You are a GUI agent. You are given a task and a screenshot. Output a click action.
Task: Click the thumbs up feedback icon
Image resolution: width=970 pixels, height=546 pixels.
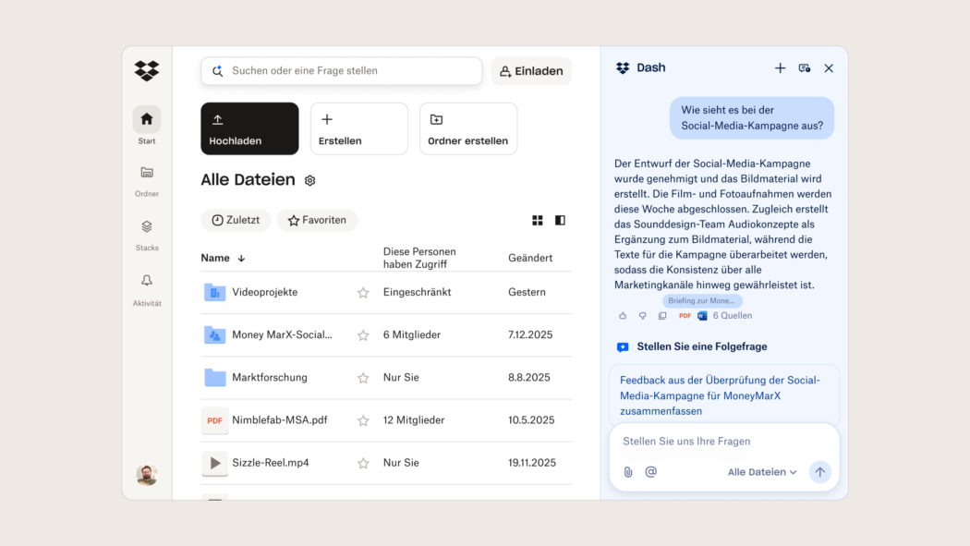[623, 316]
